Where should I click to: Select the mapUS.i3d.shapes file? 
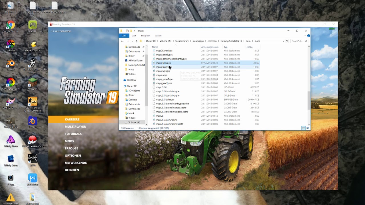point(206,100)
